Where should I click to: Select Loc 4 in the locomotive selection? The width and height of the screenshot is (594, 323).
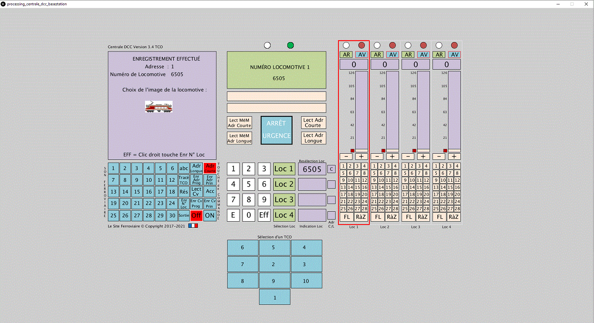(x=284, y=215)
